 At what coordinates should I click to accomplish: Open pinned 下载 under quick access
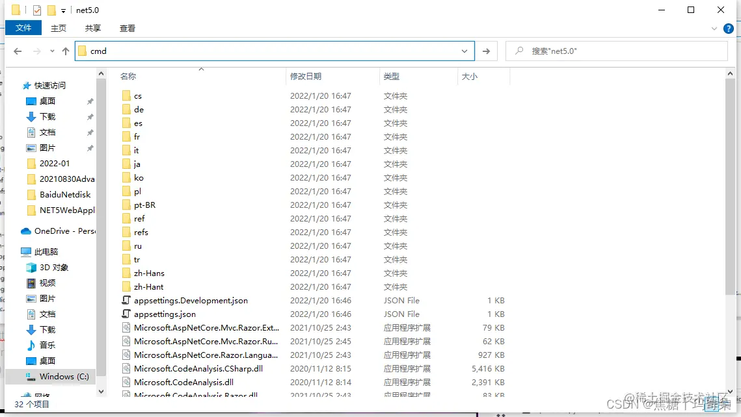point(47,116)
